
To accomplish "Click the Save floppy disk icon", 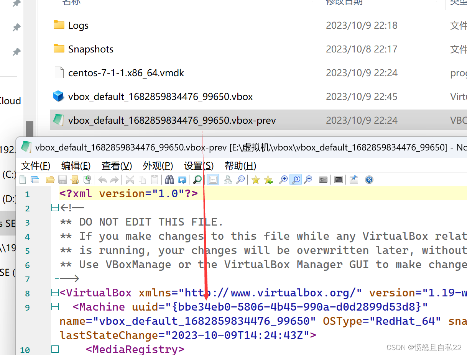I will tap(63, 180).
